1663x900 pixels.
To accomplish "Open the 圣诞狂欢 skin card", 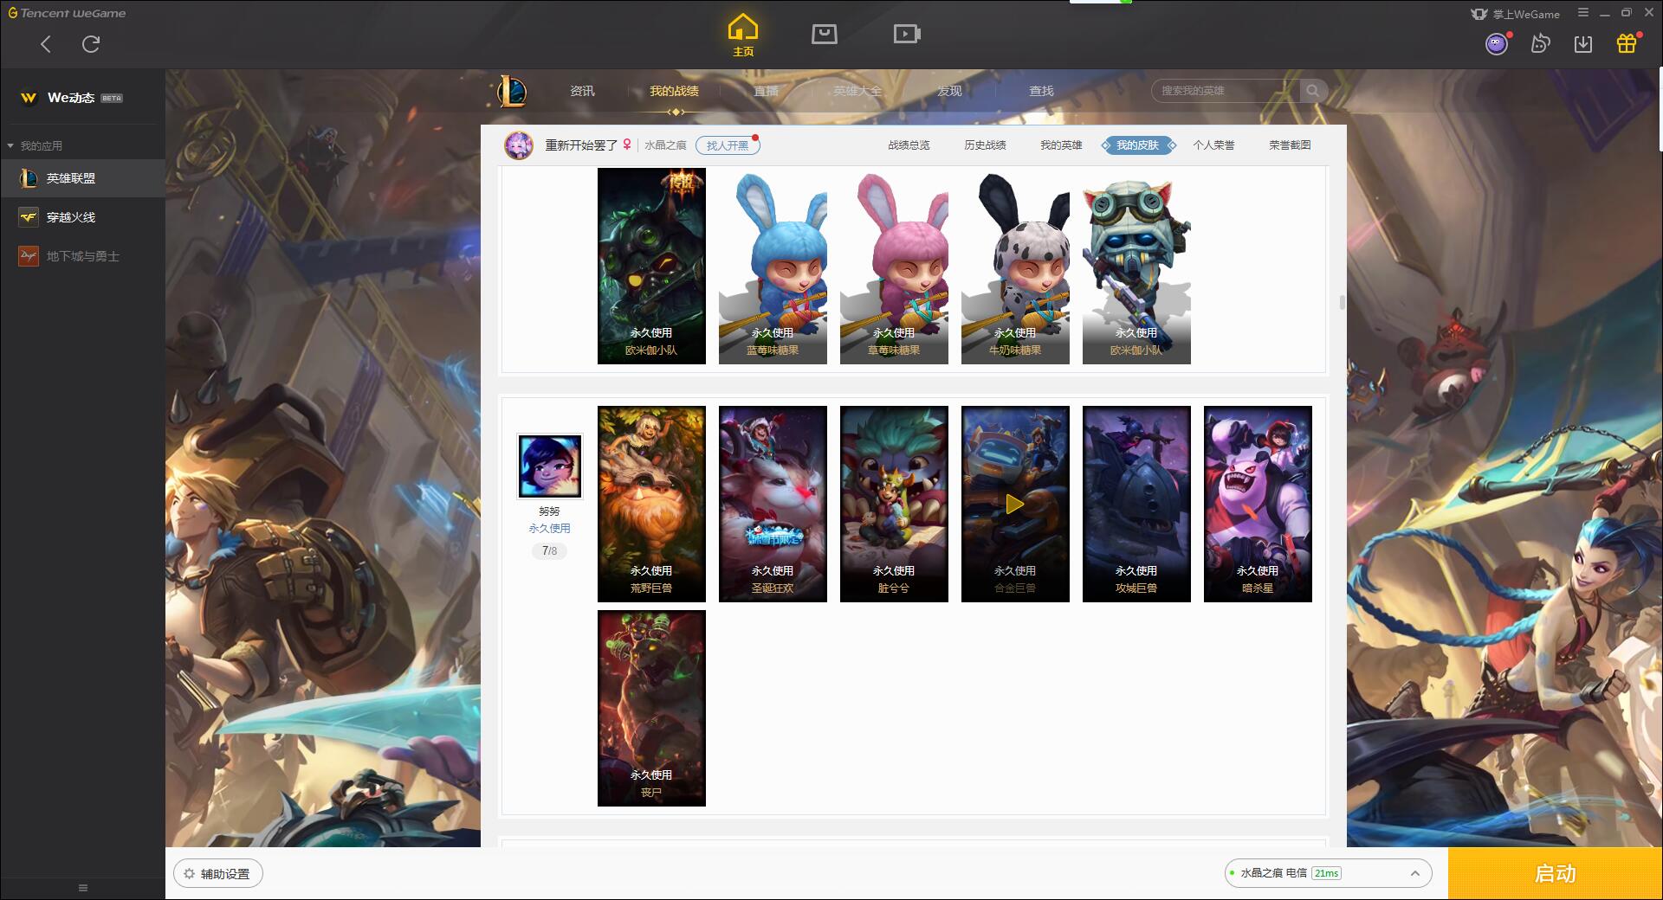I will (773, 504).
